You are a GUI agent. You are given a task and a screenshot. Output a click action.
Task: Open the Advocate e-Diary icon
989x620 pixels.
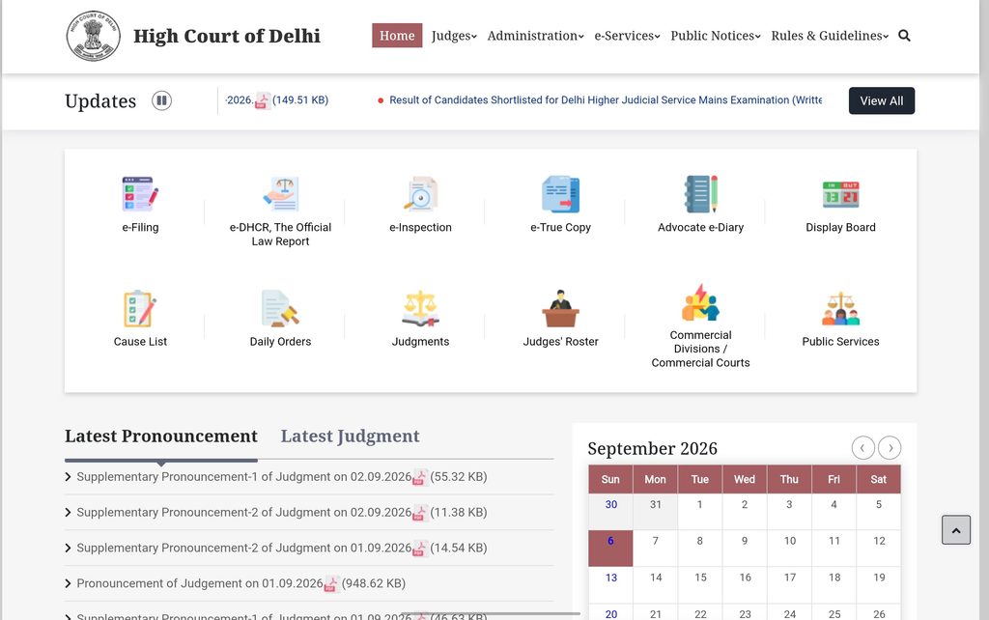pos(701,194)
